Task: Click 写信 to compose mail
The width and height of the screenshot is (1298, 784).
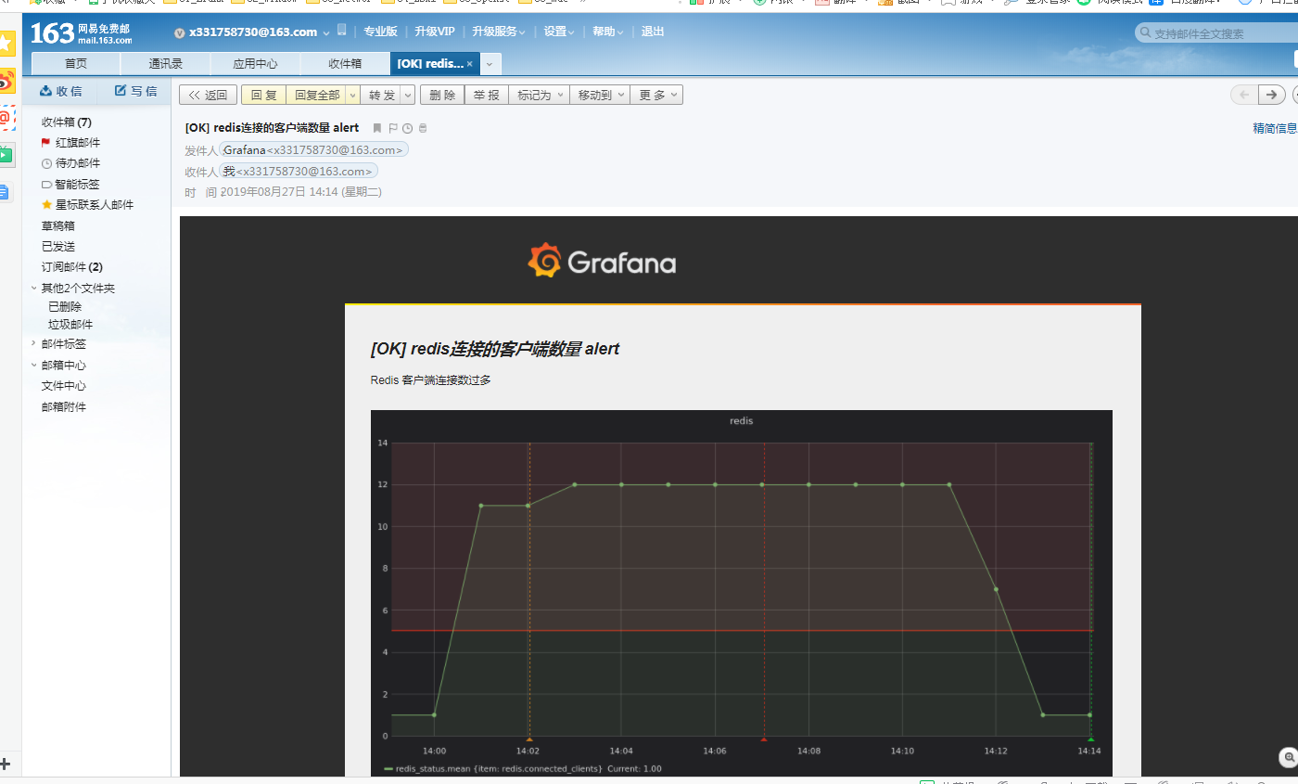Action: [x=135, y=91]
